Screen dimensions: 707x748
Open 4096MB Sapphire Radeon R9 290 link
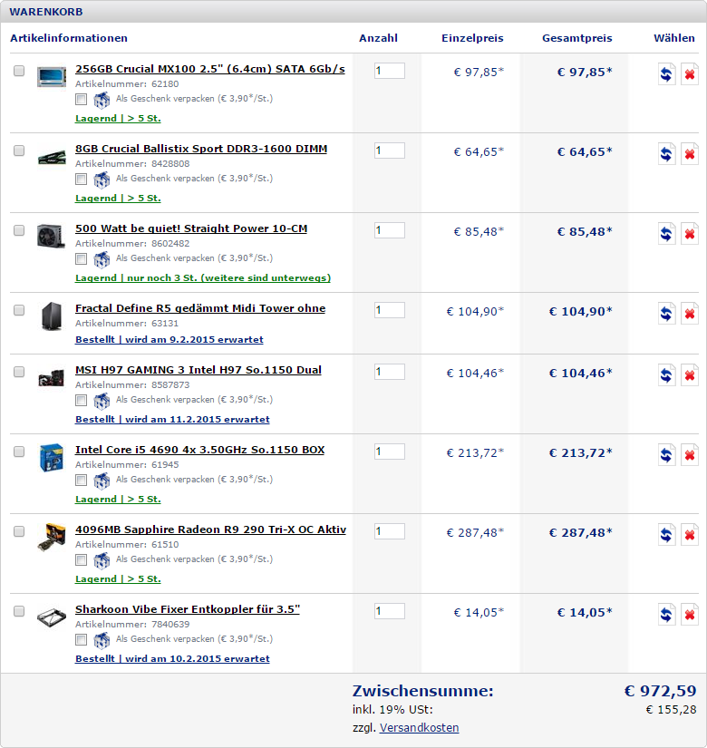pyautogui.click(x=211, y=529)
